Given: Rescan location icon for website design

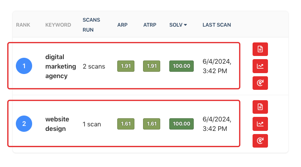Looking at the screenshot, I should tap(260, 141).
